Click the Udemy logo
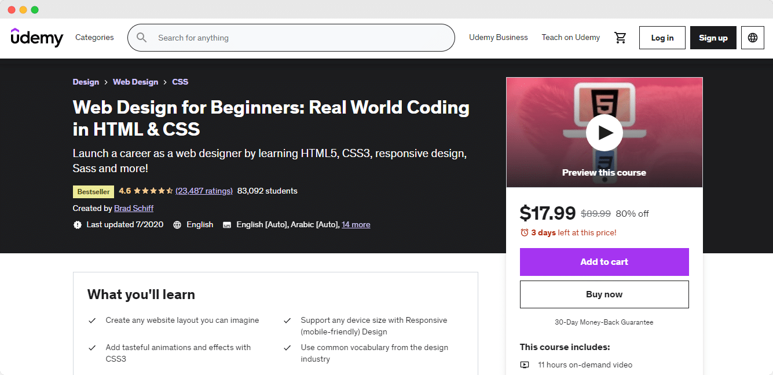This screenshot has height=375, width=773. [37, 38]
